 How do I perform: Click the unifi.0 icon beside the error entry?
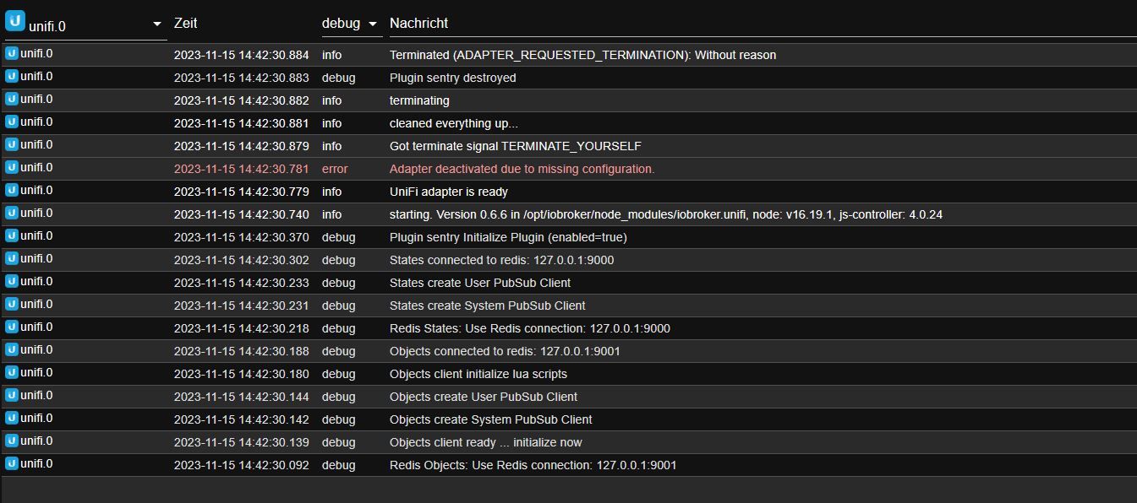pos(12,168)
